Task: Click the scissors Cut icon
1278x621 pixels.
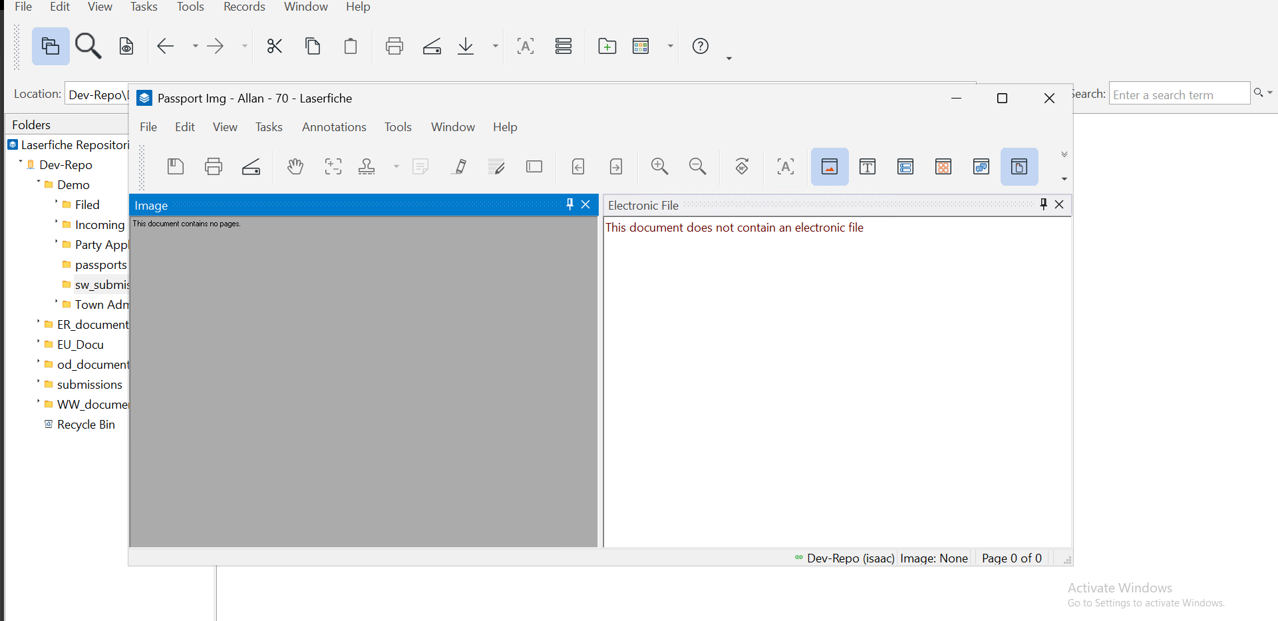Action: click(275, 46)
